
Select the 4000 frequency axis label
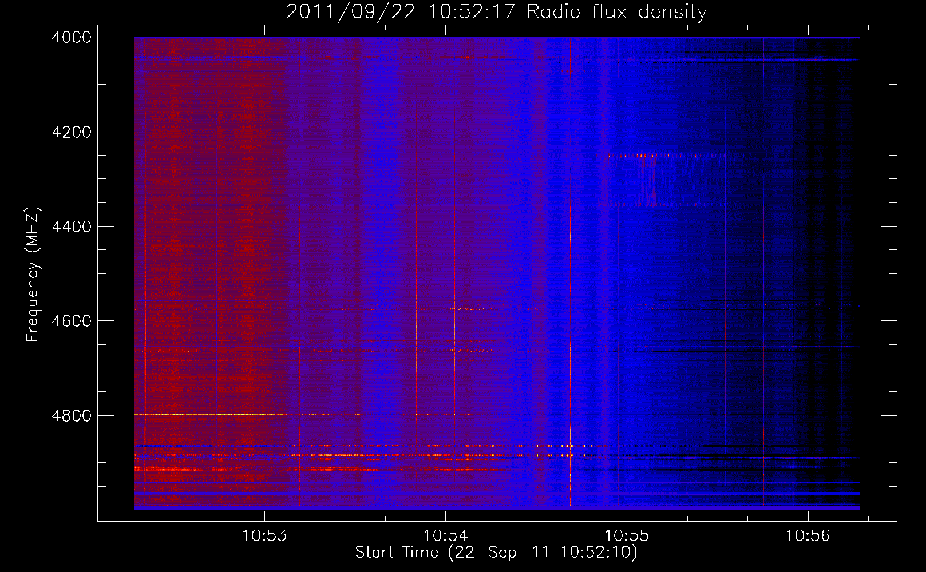(x=72, y=37)
